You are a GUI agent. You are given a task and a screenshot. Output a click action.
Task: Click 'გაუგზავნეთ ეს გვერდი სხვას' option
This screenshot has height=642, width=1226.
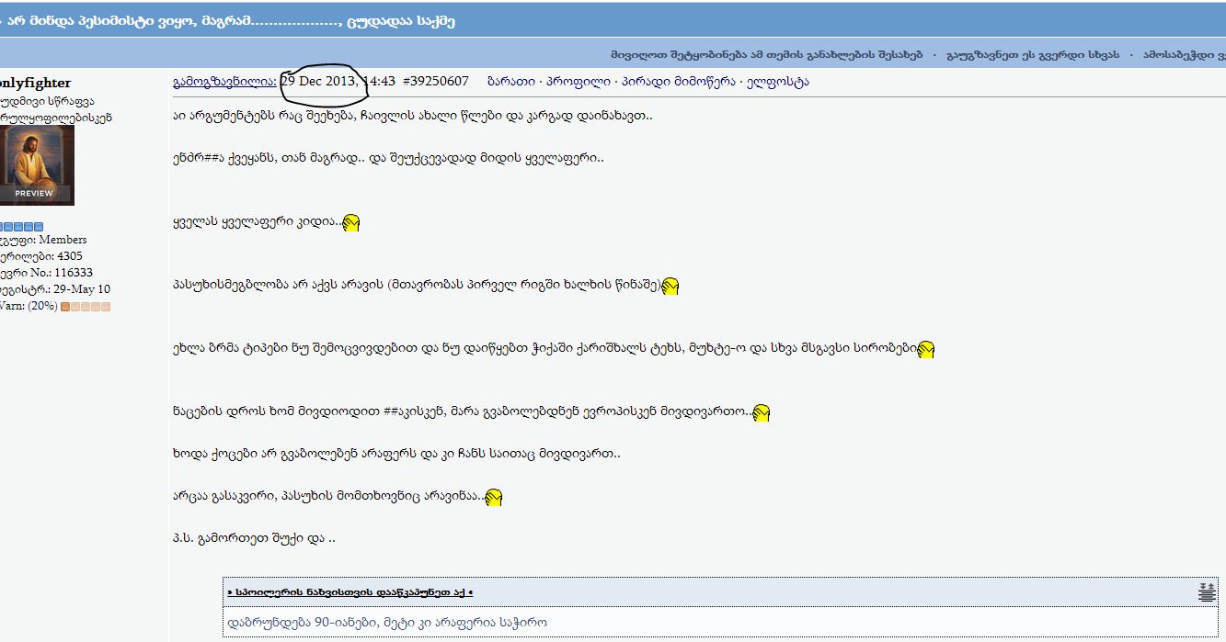1033,54
